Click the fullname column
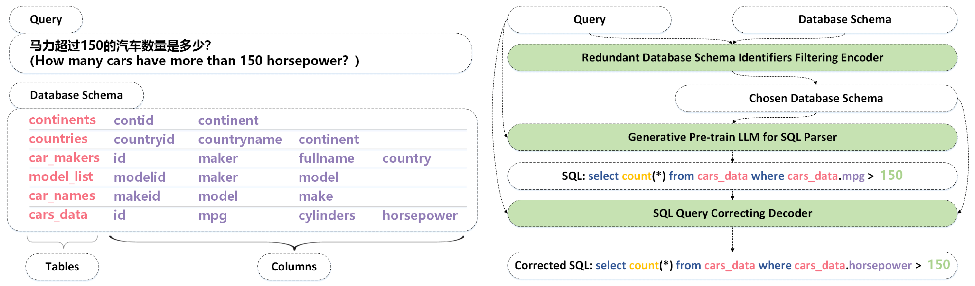Image resolution: width=975 pixels, height=286 pixels. [326, 158]
